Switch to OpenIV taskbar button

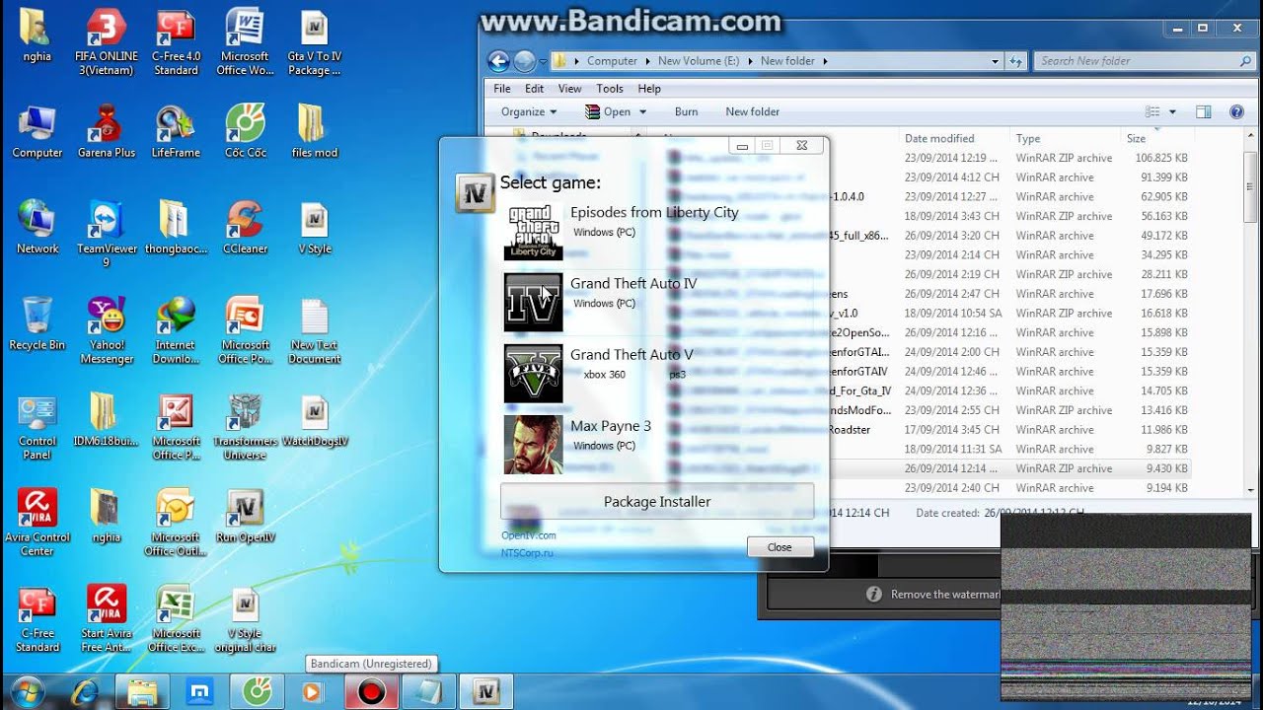486,692
